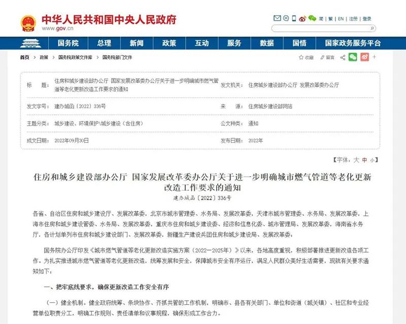Select source value 住房城乡建设部网站
The height and width of the screenshot is (324, 406).
point(270,106)
